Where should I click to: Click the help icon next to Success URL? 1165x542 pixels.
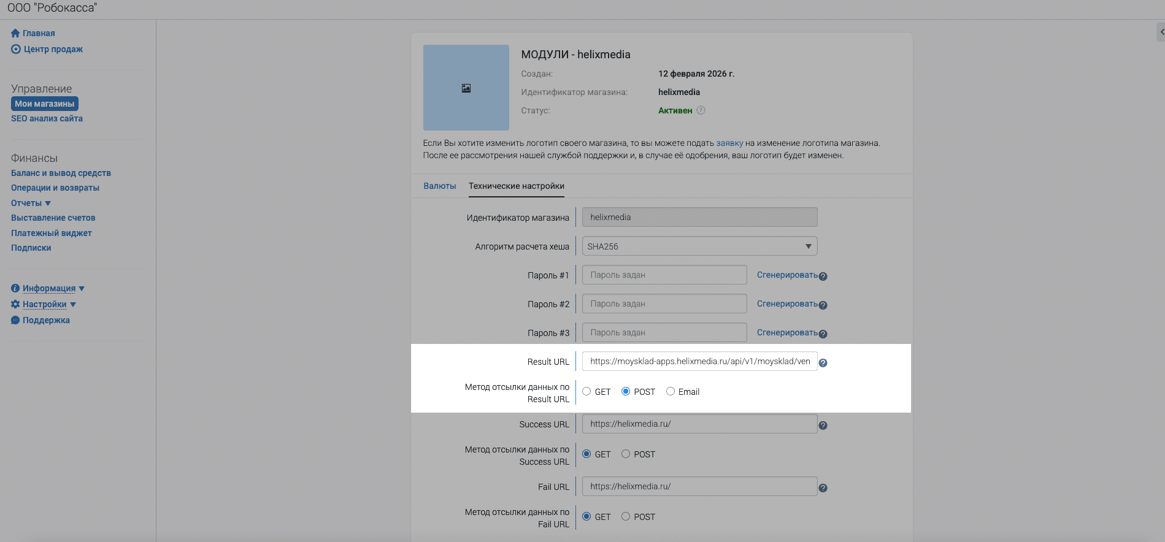click(823, 426)
